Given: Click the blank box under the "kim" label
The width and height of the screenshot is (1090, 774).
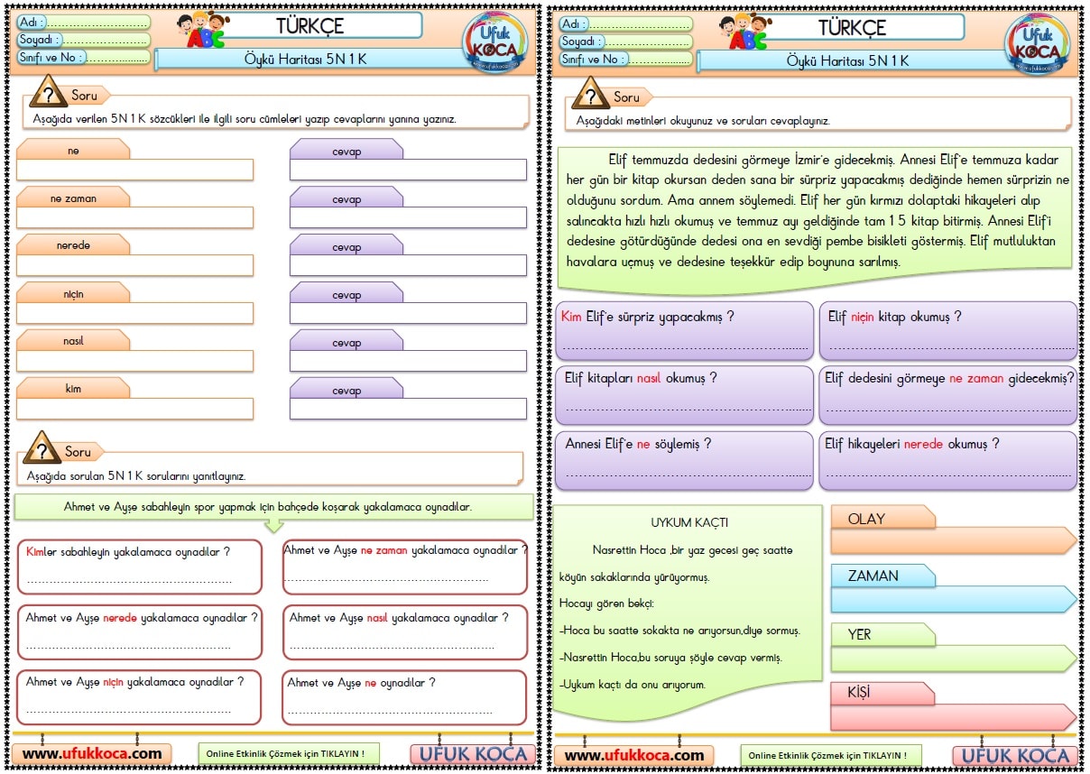Looking at the screenshot, I should [135, 409].
